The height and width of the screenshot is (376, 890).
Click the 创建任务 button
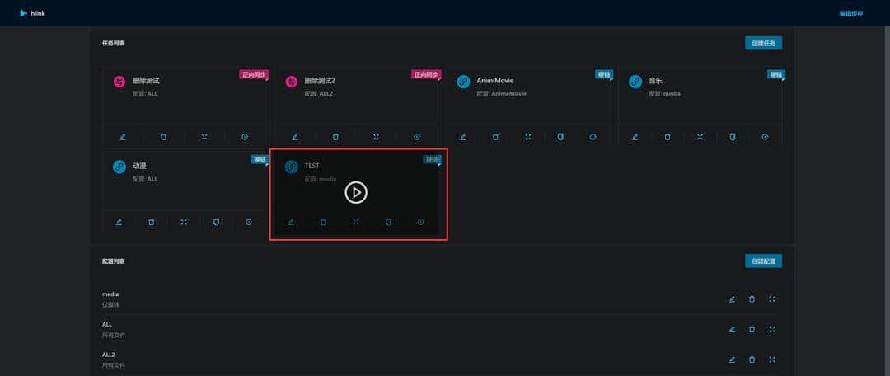pyautogui.click(x=763, y=43)
